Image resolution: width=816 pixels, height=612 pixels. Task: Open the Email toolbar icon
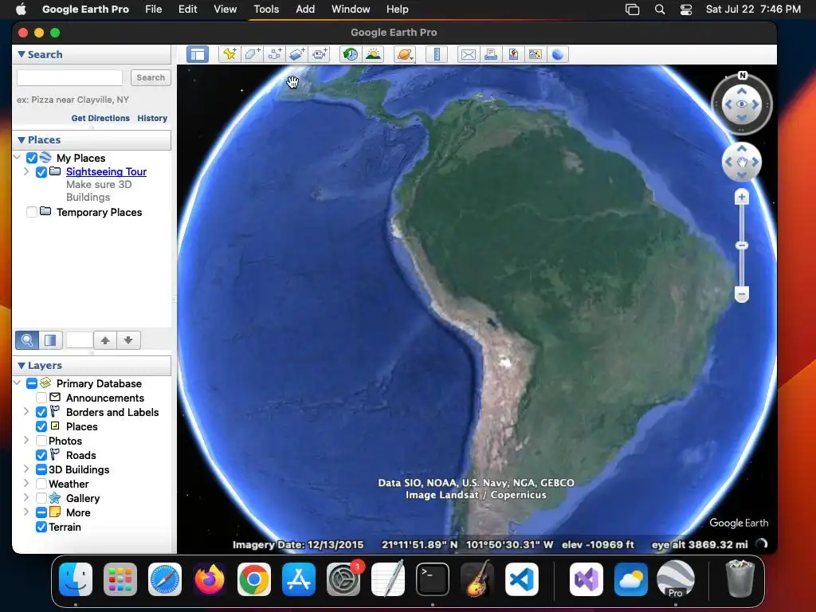click(469, 54)
